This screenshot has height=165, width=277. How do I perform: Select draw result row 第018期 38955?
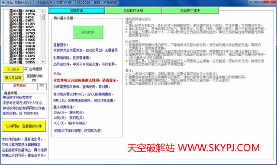(22, 62)
